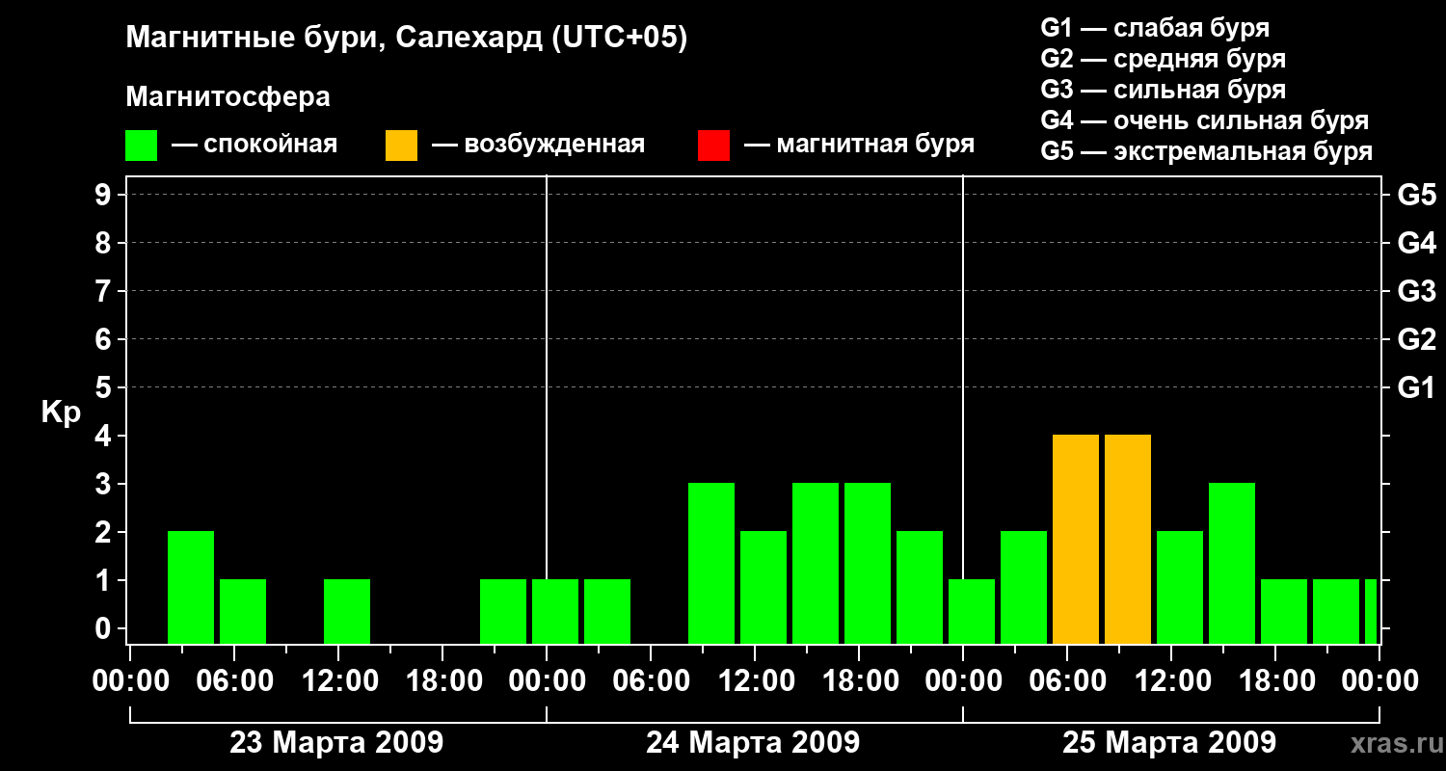Click the title 'Магнитные бури, Салехард (UTC+05)'
Image resolution: width=1446 pixels, height=771 pixels.
[406, 39]
